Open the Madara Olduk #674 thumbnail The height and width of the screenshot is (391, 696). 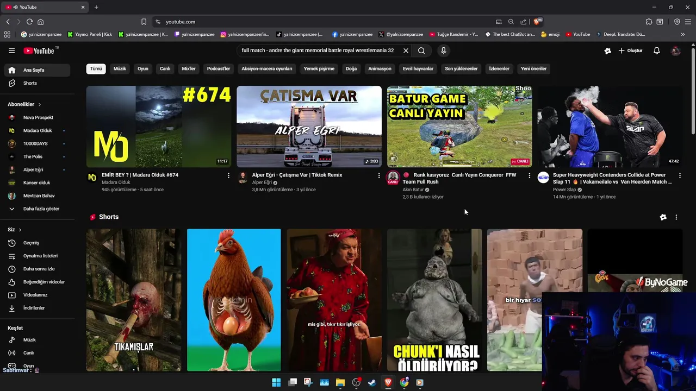point(159,127)
